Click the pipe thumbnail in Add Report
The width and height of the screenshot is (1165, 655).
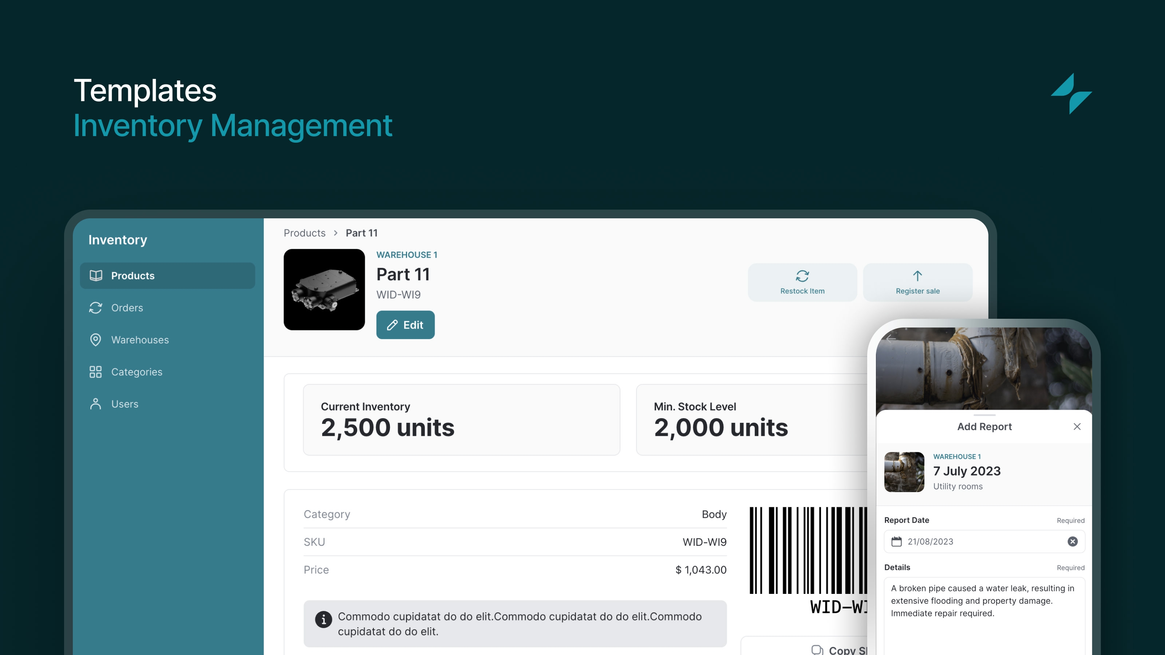[x=904, y=472]
